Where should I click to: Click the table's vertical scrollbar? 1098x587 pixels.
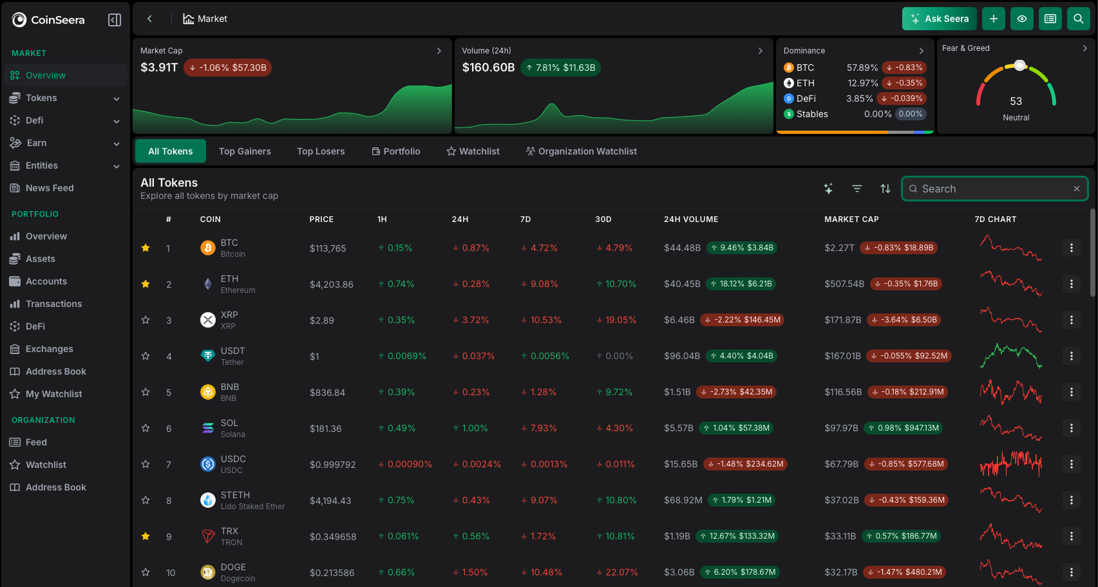tap(1092, 252)
